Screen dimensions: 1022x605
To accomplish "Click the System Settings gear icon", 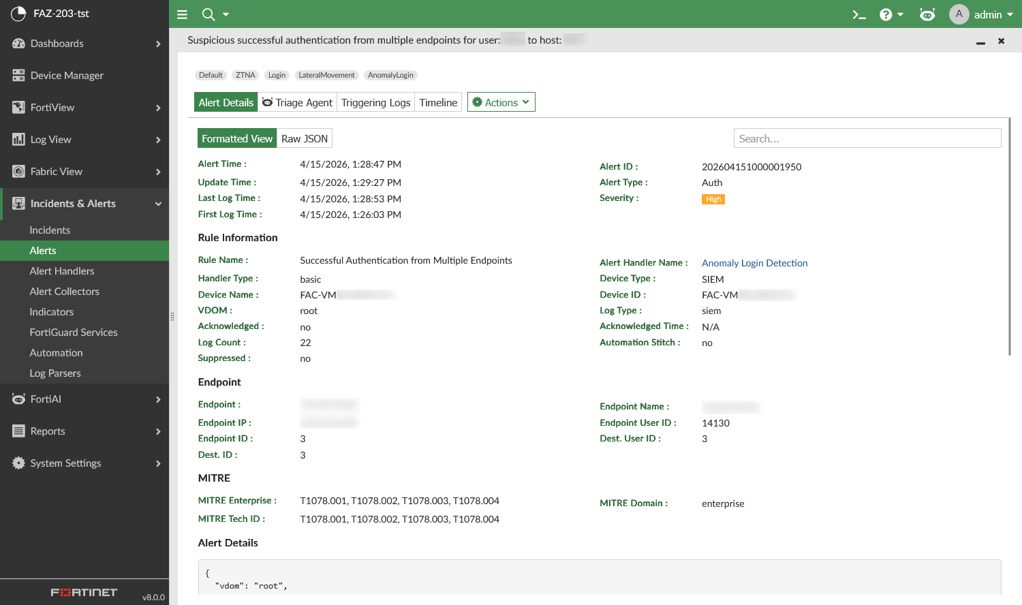I will [18, 463].
